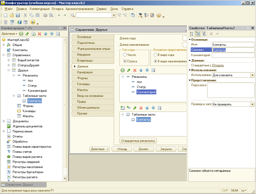Open the Проверка заполнения dropdown

click(252, 104)
